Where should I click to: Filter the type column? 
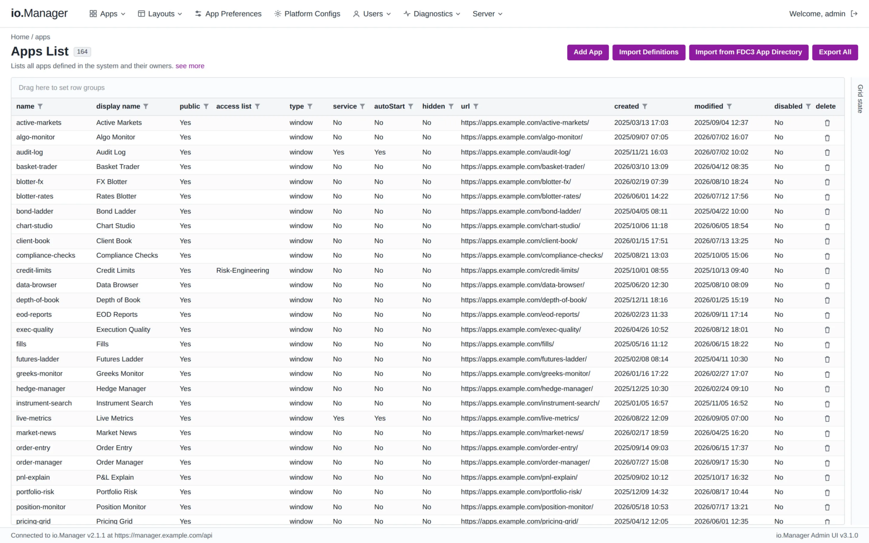[x=310, y=106]
